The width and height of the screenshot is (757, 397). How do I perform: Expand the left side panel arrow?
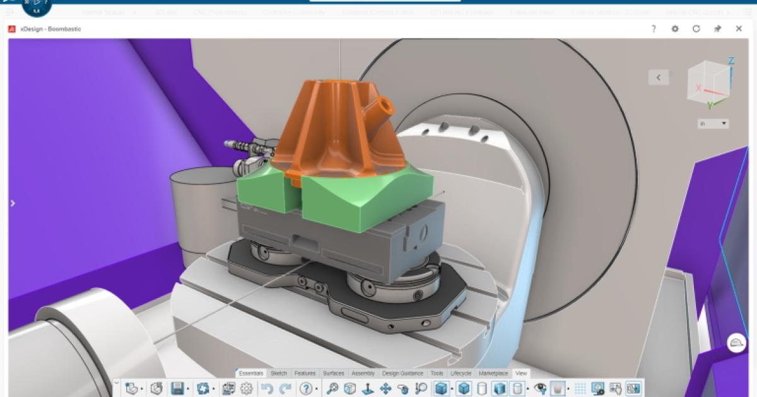[x=13, y=203]
